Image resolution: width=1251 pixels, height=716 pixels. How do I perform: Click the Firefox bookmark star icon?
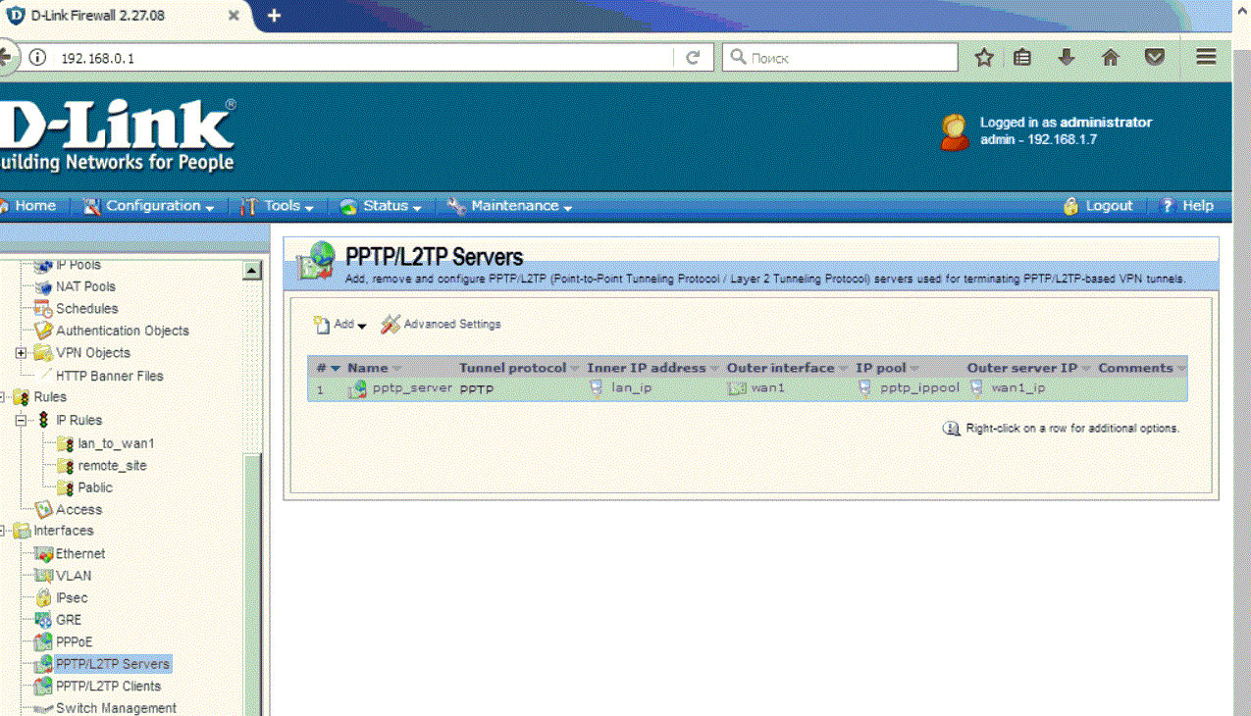click(984, 58)
